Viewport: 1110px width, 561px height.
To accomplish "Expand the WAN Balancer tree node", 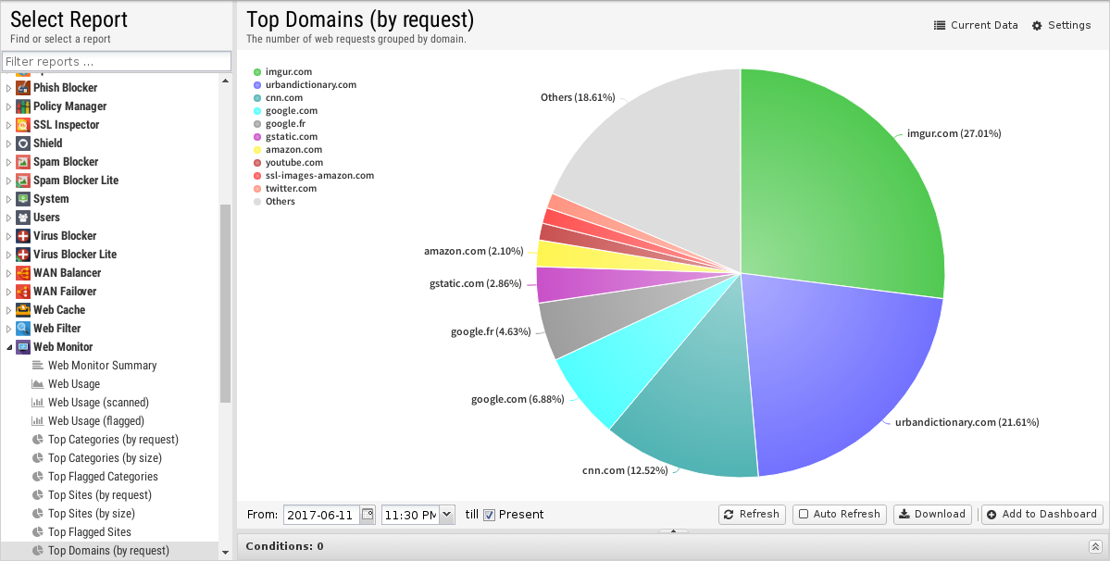I will coord(8,273).
